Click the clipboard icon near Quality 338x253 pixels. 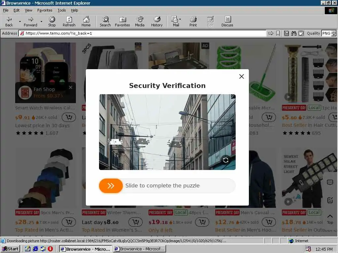click(301, 33)
